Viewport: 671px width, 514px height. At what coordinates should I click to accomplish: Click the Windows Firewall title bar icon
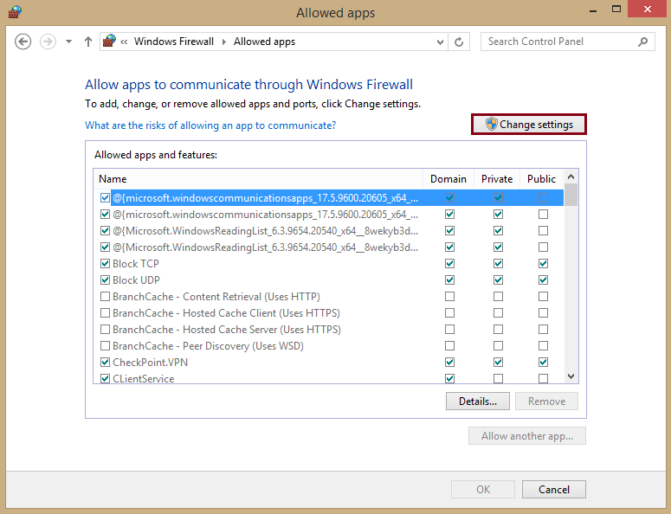click(15, 12)
